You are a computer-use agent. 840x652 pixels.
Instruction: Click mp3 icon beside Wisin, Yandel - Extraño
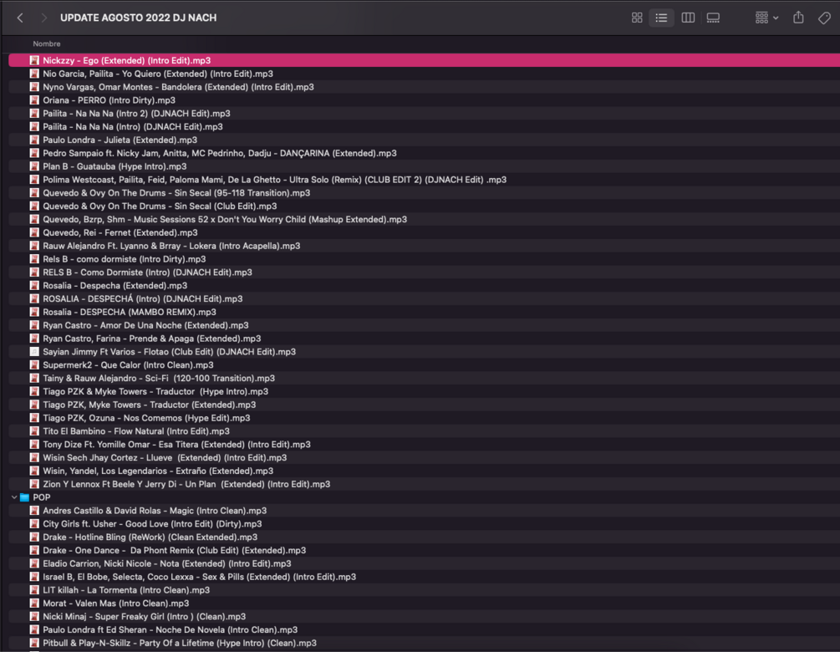pos(34,471)
